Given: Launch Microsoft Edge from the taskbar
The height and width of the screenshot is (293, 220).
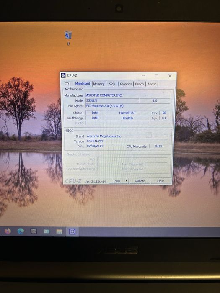Looking at the screenshot, I should (21, 231).
